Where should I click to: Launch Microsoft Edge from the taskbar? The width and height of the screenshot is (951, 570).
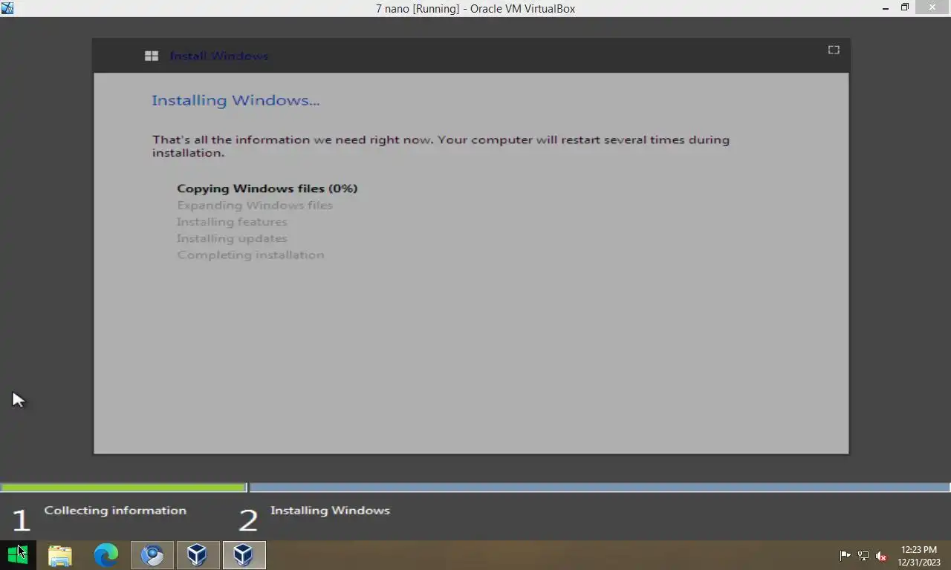[106, 555]
